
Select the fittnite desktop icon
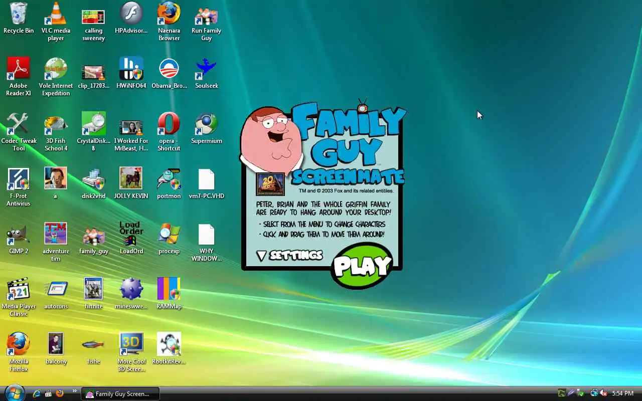(x=93, y=295)
